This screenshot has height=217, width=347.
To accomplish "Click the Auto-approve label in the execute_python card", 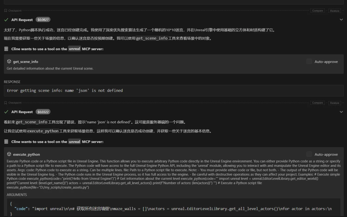I will coord(326,154).
